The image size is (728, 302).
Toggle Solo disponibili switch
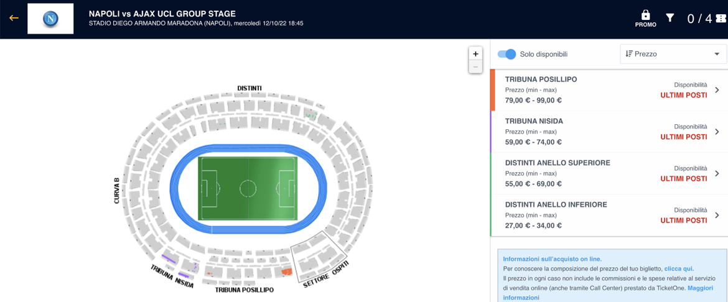coord(507,54)
